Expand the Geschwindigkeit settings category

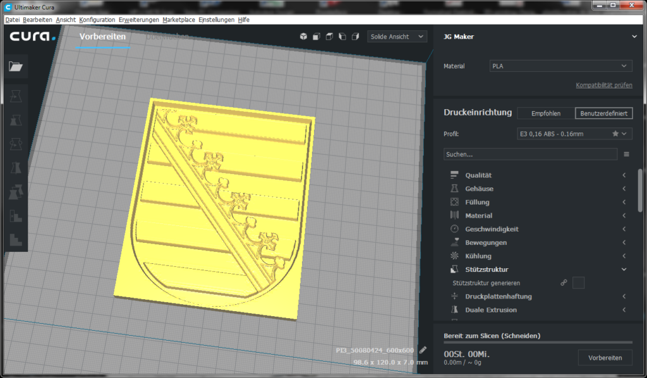coord(624,229)
